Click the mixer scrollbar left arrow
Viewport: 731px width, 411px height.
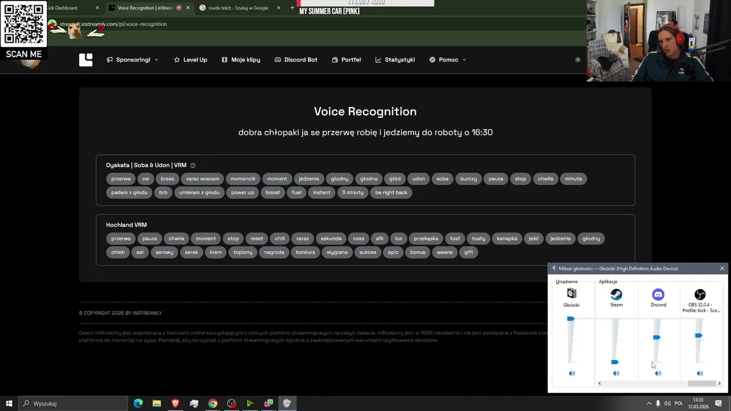tap(599, 384)
